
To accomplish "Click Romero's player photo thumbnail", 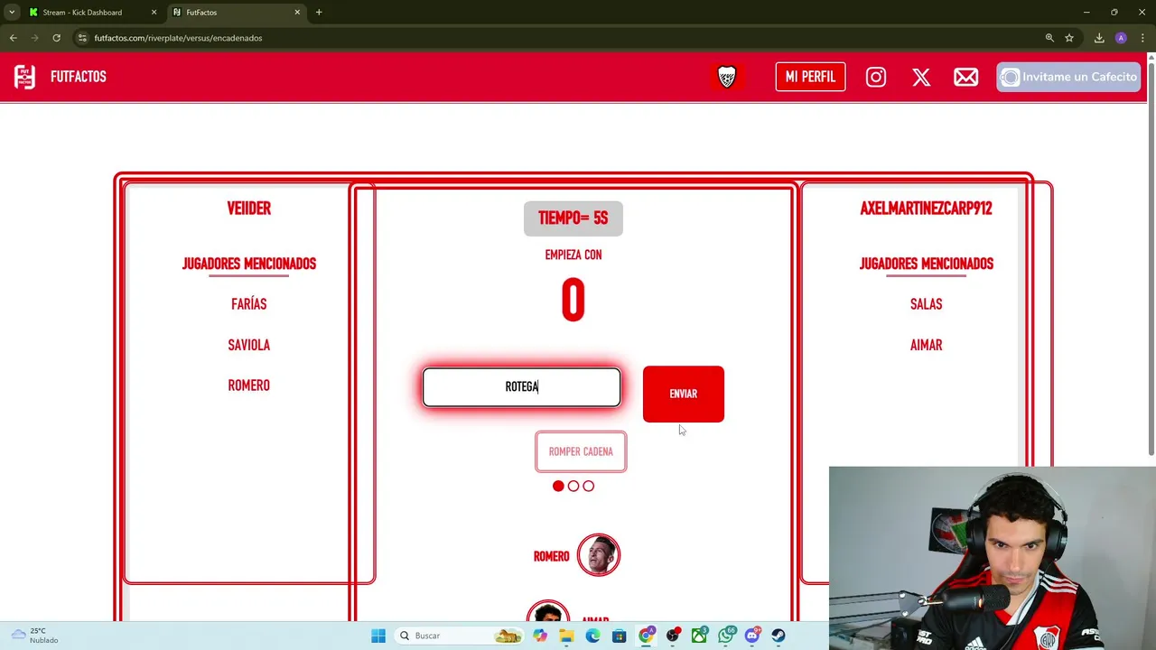I will pos(599,555).
